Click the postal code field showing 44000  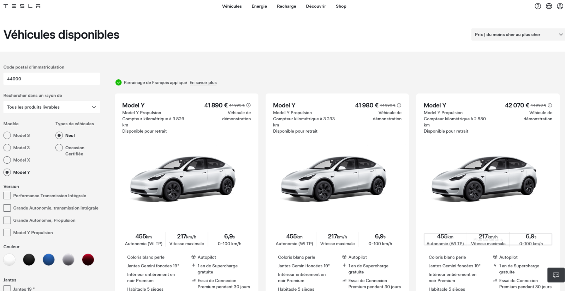52,79
